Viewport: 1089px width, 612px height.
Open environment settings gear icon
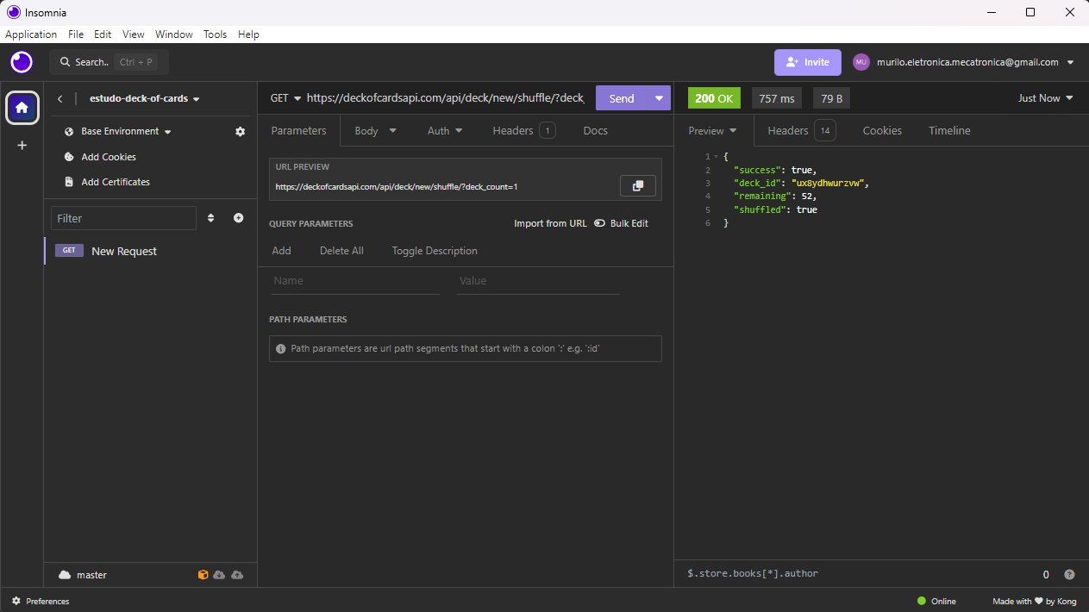click(x=240, y=132)
